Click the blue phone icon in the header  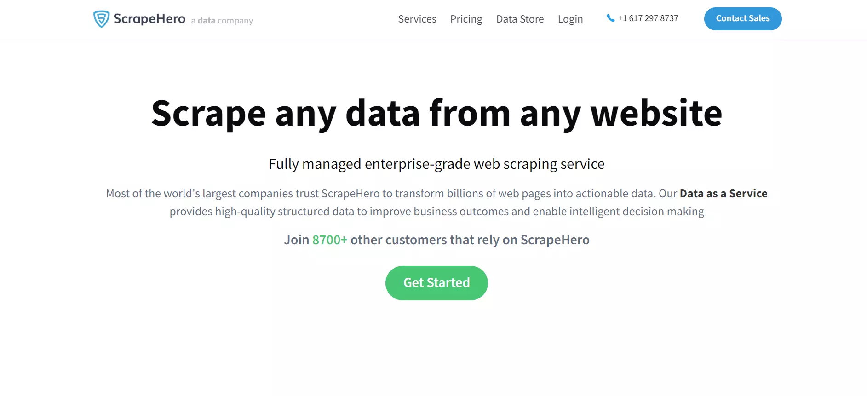pyautogui.click(x=610, y=18)
